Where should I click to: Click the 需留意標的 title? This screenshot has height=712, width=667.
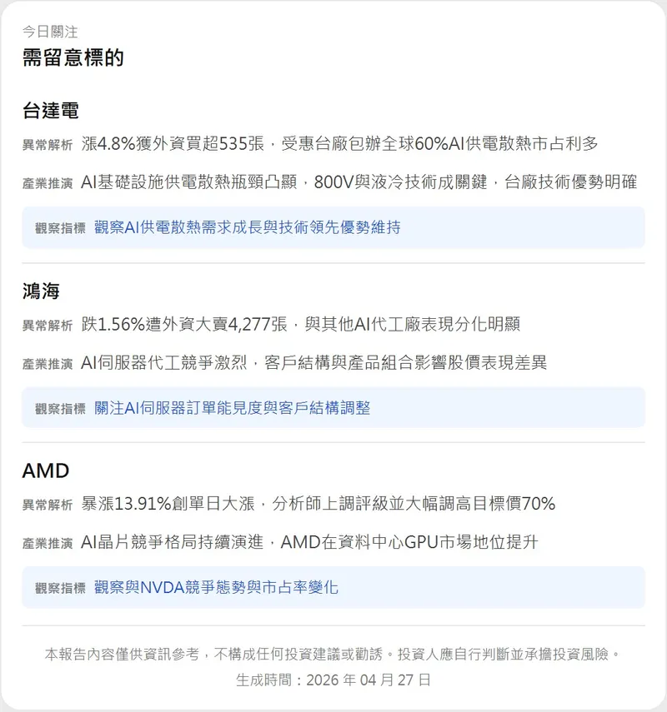click(x=73, y=57)
